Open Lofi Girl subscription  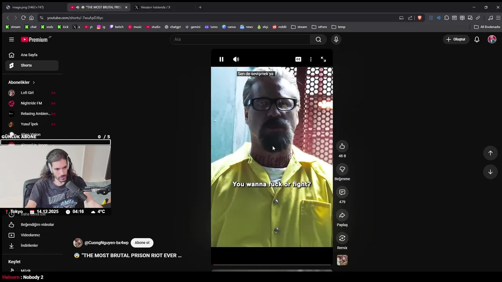[x=32, y=93]
